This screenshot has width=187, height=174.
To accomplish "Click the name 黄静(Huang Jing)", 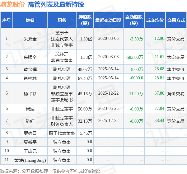I will [30, 160].
